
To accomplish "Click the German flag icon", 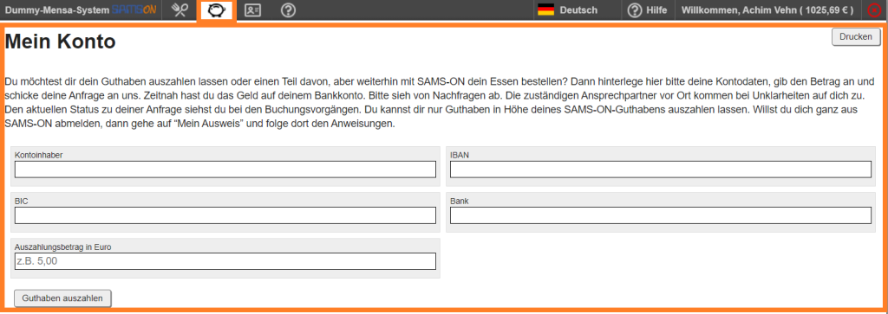I will 546,10.
